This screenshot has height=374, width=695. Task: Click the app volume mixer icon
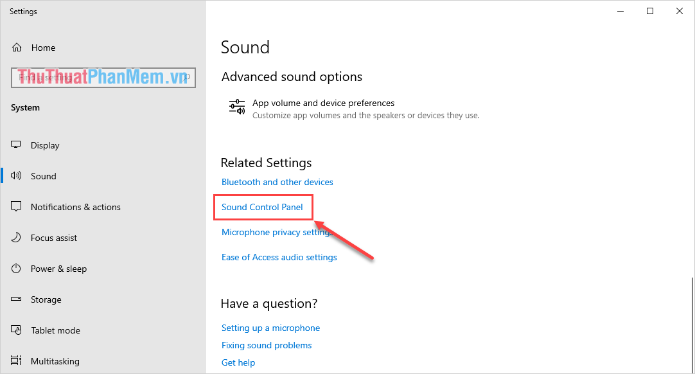pos(236,106)
